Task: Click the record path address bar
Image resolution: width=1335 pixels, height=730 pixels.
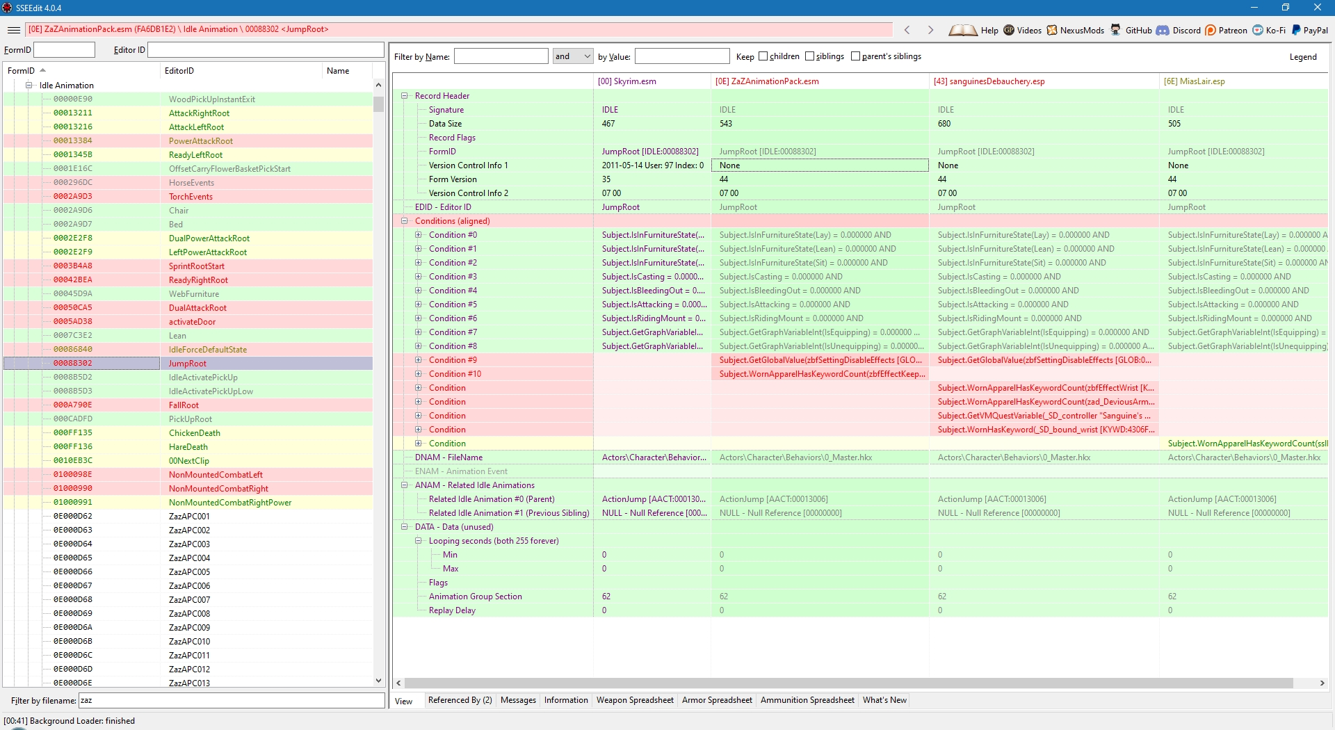Action: pyautogui.click(x=459, y=29)
